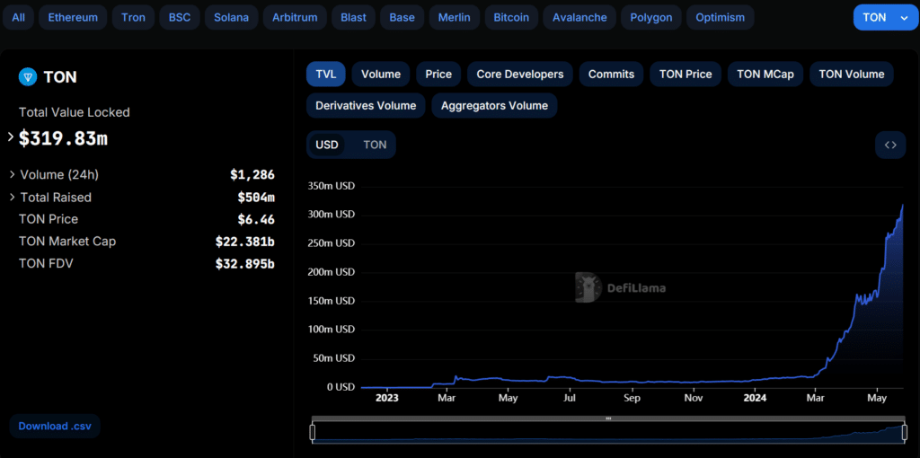Image resolution: width=920 pixels, height=458 pixels.
Task: Click the $32.895b FDV value
Action: coord(244,264)
